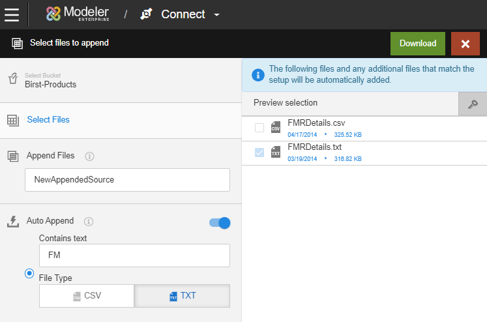Click the Connect plug icon
The height and width of the screenshot is (322, 487).
tap(147, 14)
